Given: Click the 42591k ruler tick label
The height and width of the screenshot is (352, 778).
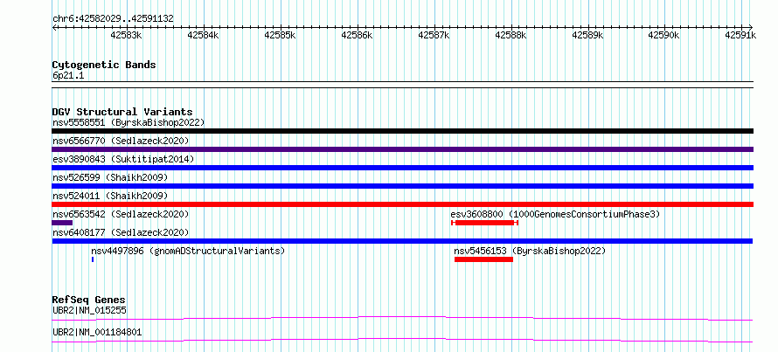Looking at the screenshot, I should (x=740, y=35).
